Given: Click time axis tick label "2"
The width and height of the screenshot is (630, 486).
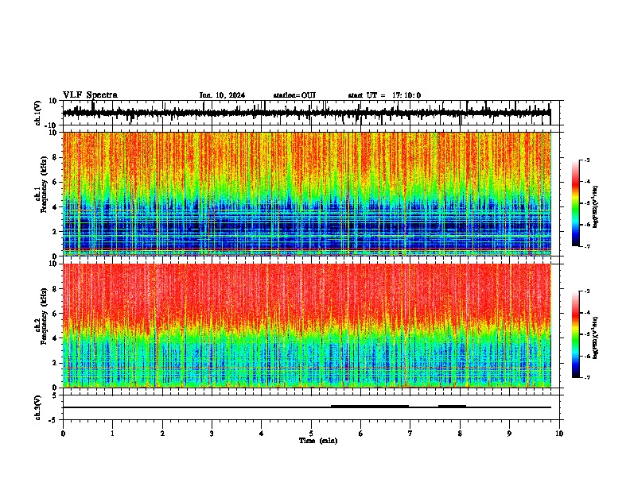Looking at the screenshot, I should pos(162,434).
